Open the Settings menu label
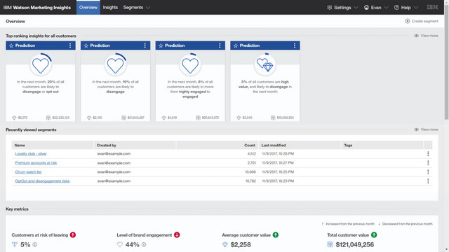This screenshot has width=449, height=252. [x=342, y=8]
